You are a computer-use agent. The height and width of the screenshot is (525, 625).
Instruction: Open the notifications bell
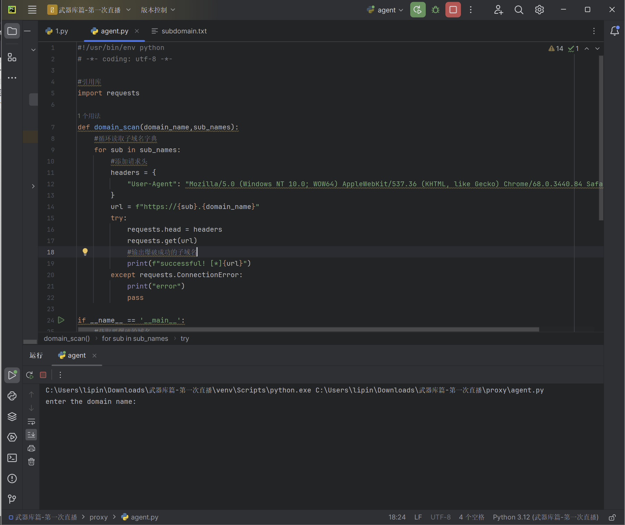click(615, 31)
